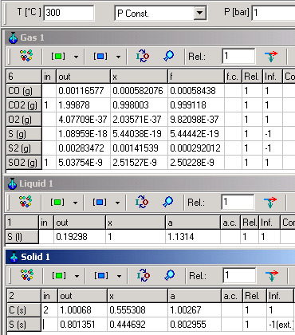Expand green bracket dropdown arrow in Liquid 1
Image resolution: width=295 pixels, height=335 pixels.
click(x=75, y=203)
